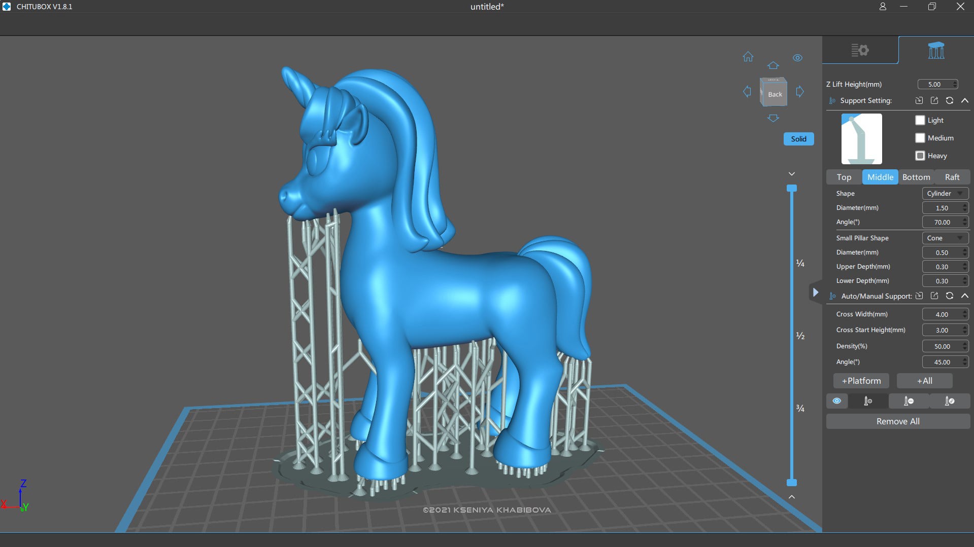The image size is (974, 547).
Task: Switch to the Bottom support tab
Action: 916,177
